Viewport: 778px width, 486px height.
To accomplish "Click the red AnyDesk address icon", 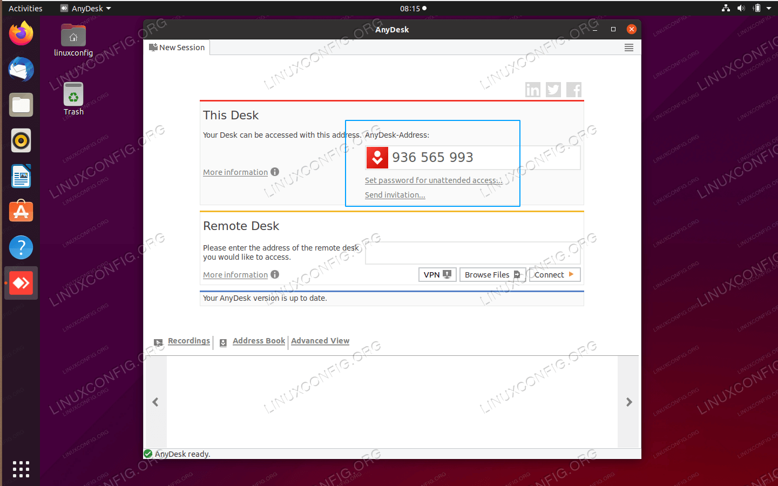I will 377,158.
